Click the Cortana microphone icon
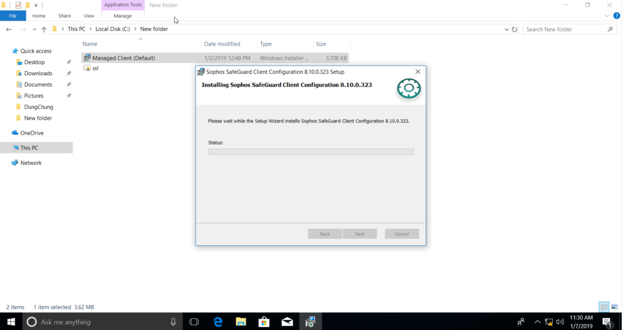This screenshot has width=622, height=330. tap(173, 322)
